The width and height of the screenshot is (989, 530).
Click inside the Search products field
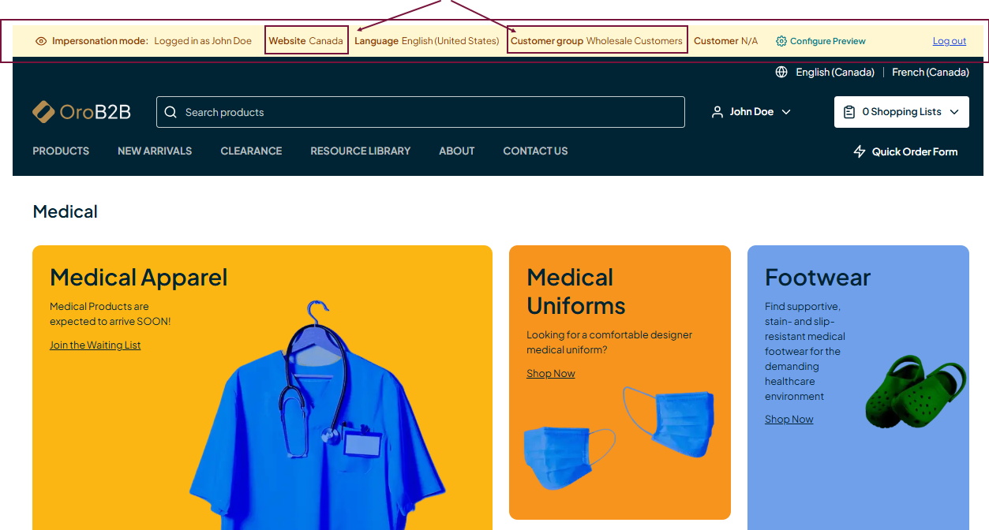point(426,112)
